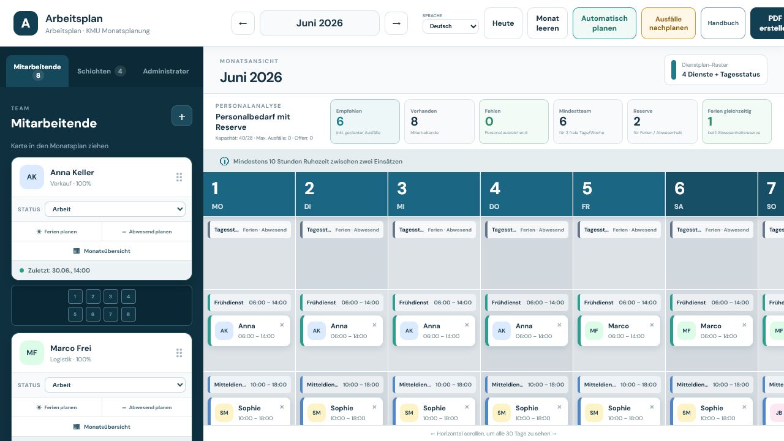Remove Sophie from Tuesday 2 Mitteldienst
This screenshot has height=441, width=784.
point(374,407)
